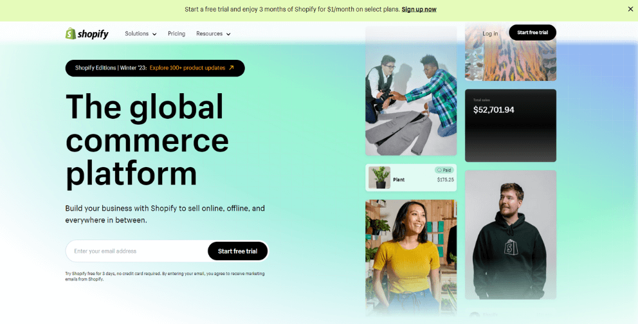Expand the Solutions dropdown chevron
The width and height of the screenshot is (638, 324).
coord(154,34)
